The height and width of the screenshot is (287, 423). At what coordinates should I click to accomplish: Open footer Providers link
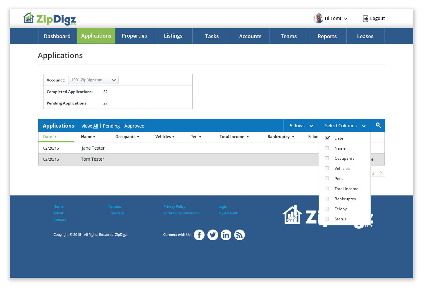point(116,213)
